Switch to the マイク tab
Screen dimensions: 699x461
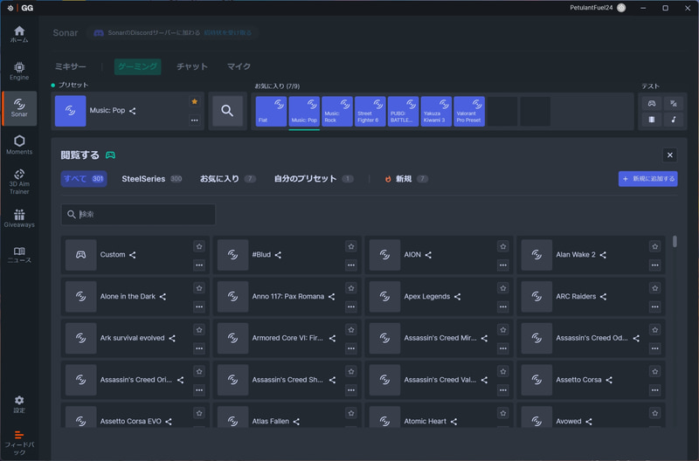[239, 67]
